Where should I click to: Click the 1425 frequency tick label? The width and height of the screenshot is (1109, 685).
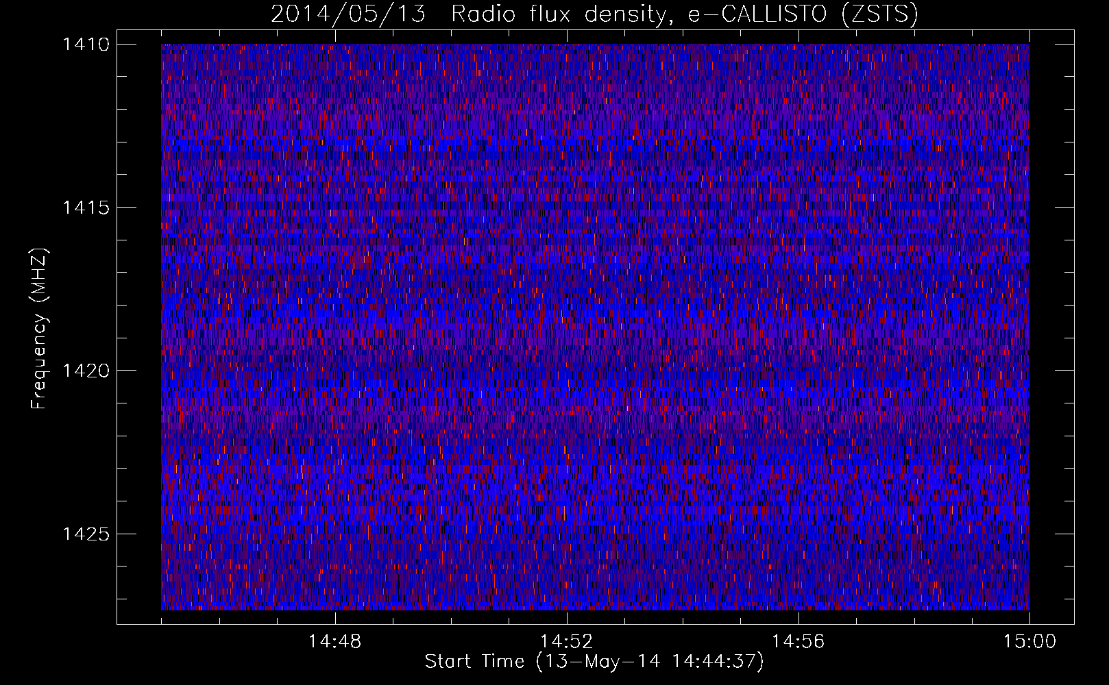[x=86, y=534]
